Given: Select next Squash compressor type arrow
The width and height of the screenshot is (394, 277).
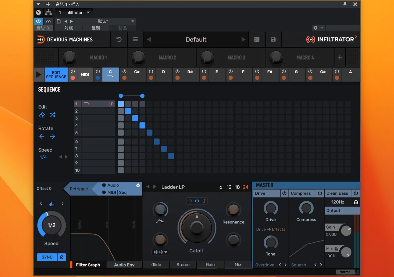Looking at the screenshot, I should pyautogui.click(x=321, y=265).
